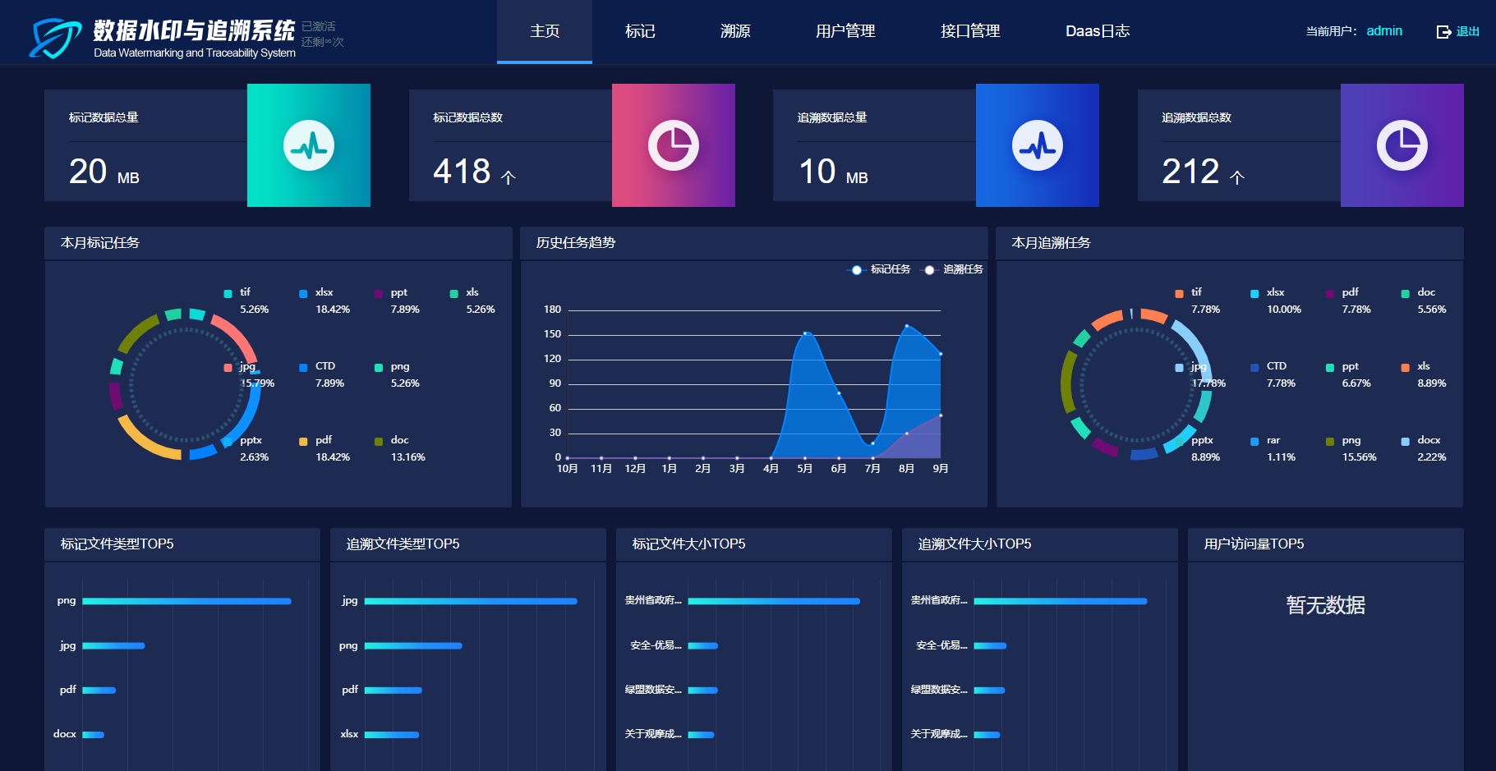Screen dimensions: 1496x771
Task: Click the pie icon on 追溯数据总数 card
Action: [1402, 145]
